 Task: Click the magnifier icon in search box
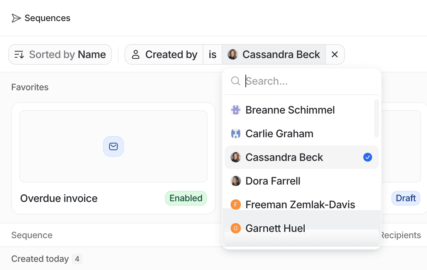pos(235,81)
